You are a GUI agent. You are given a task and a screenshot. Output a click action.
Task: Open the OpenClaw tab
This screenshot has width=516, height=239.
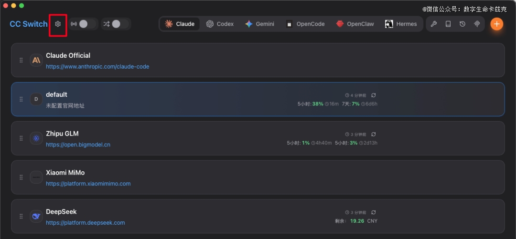[x=355, y=24]
